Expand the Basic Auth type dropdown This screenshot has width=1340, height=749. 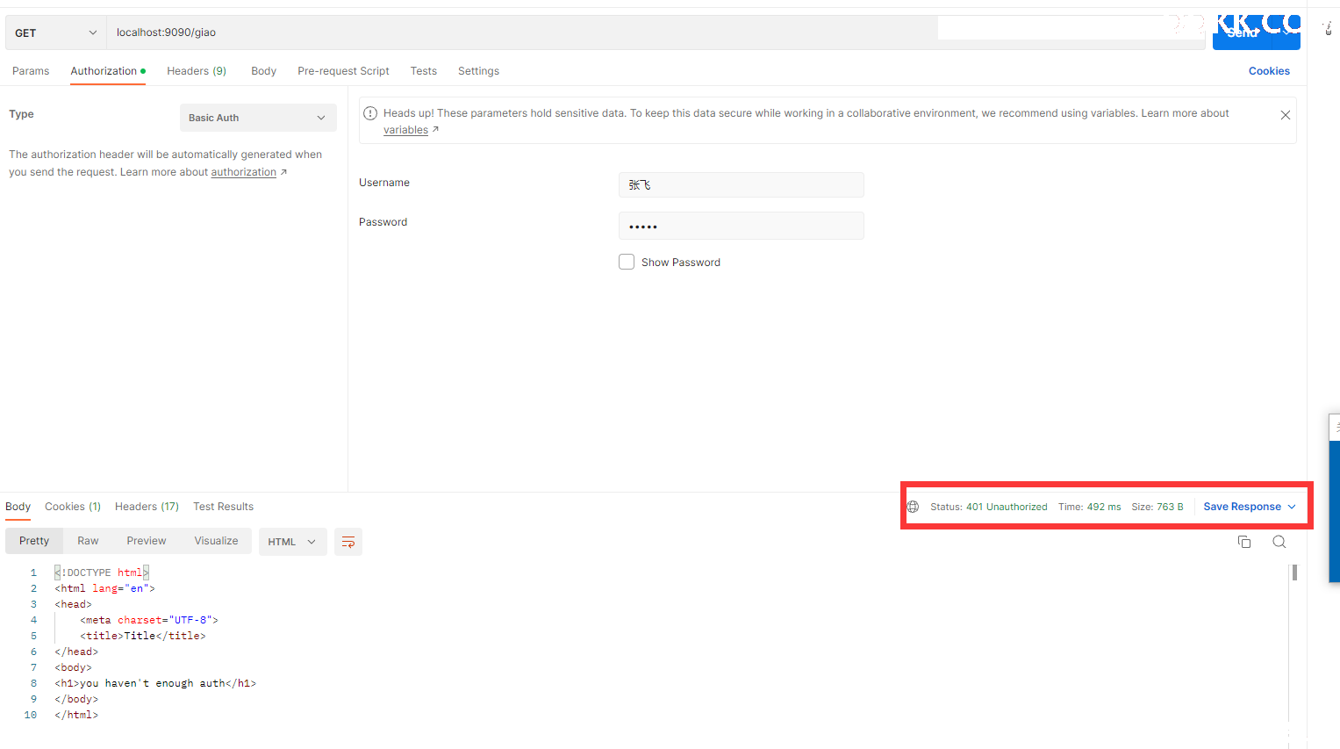[258, 118]
